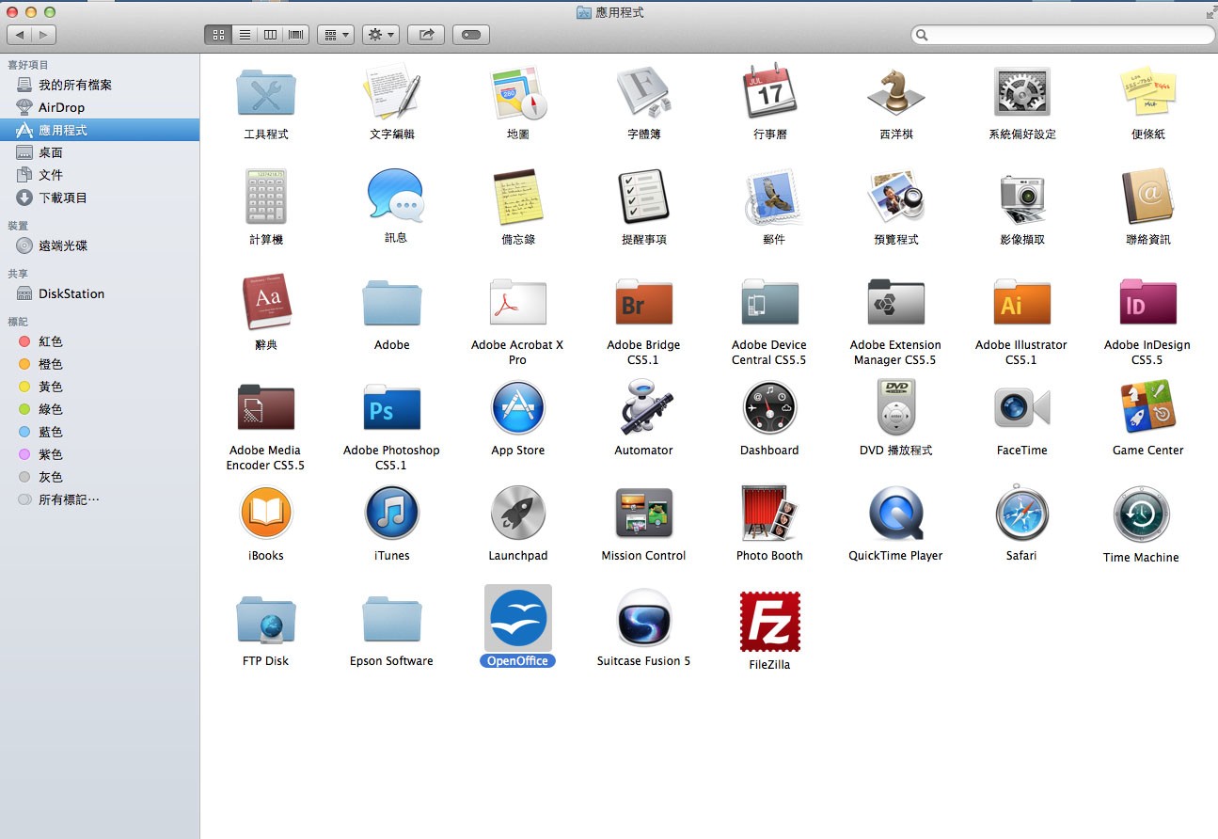The image size is (1218, 839).
Task: Switch to Cover Flow view
Action: pyautogui.click(x=296, y=35)
